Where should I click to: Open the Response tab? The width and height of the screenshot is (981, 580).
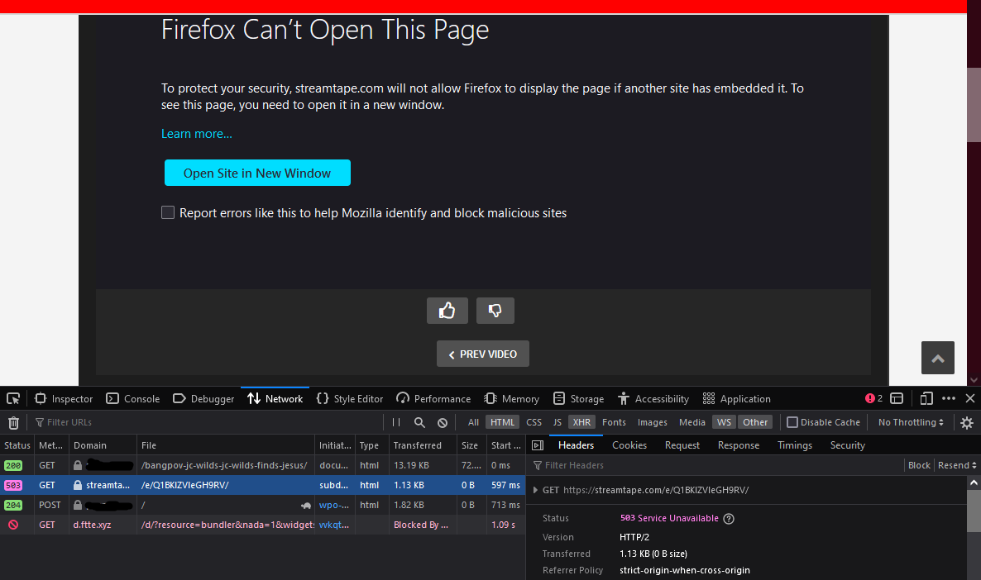click(x=739, y=445)
